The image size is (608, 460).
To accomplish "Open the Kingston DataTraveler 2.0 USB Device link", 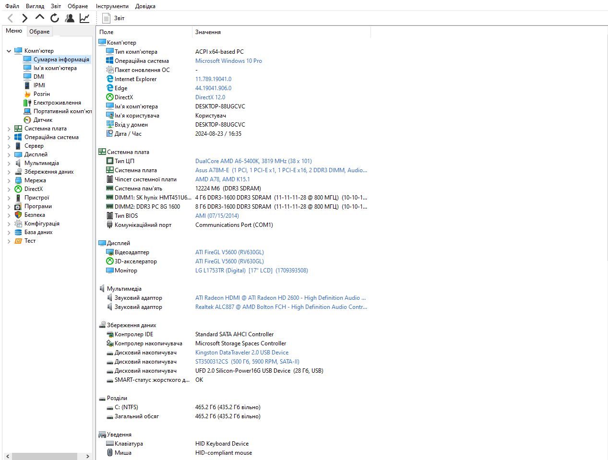I will [242, 353].
